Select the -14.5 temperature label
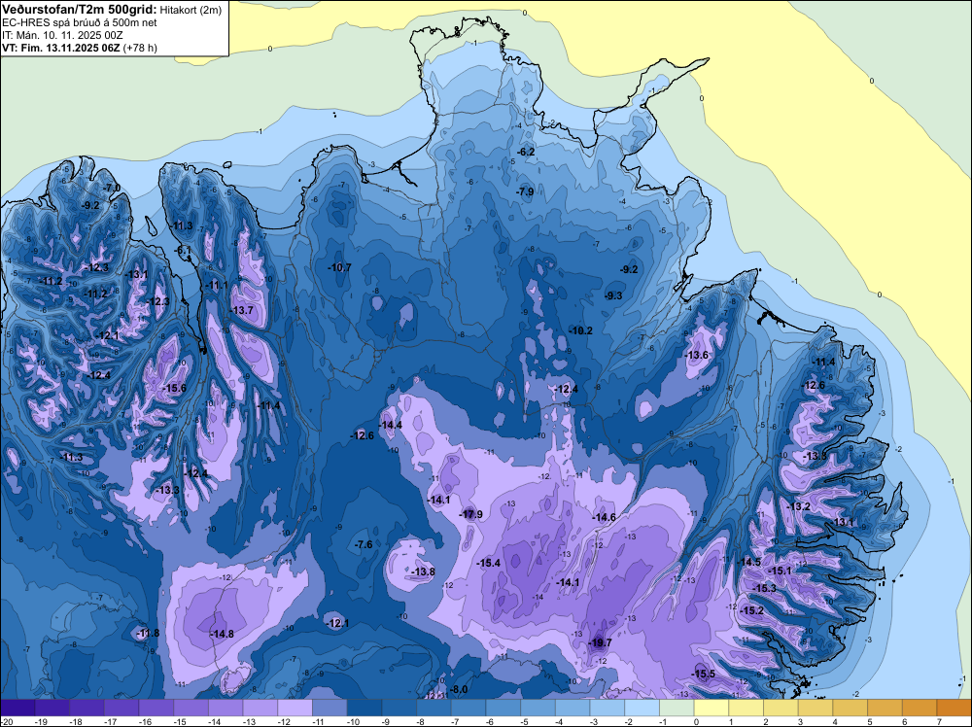The height and width of the screenshot is (727, 972). (748, 562)
